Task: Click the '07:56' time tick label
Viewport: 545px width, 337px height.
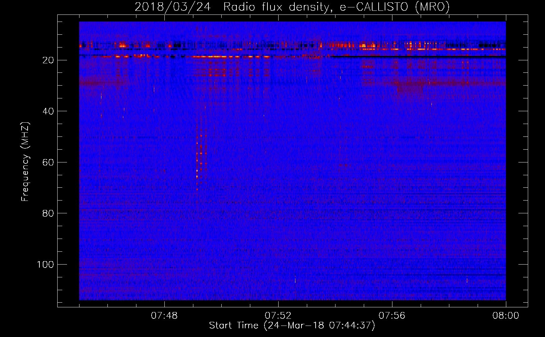Action: 392,316
